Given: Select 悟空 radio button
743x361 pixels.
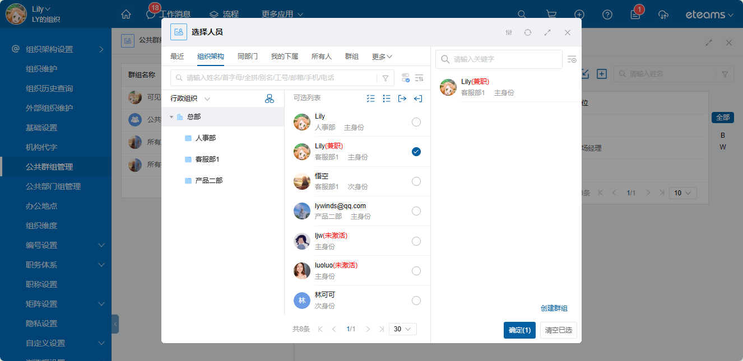Looking at the screenshot, I should click(x=416, y=181).
